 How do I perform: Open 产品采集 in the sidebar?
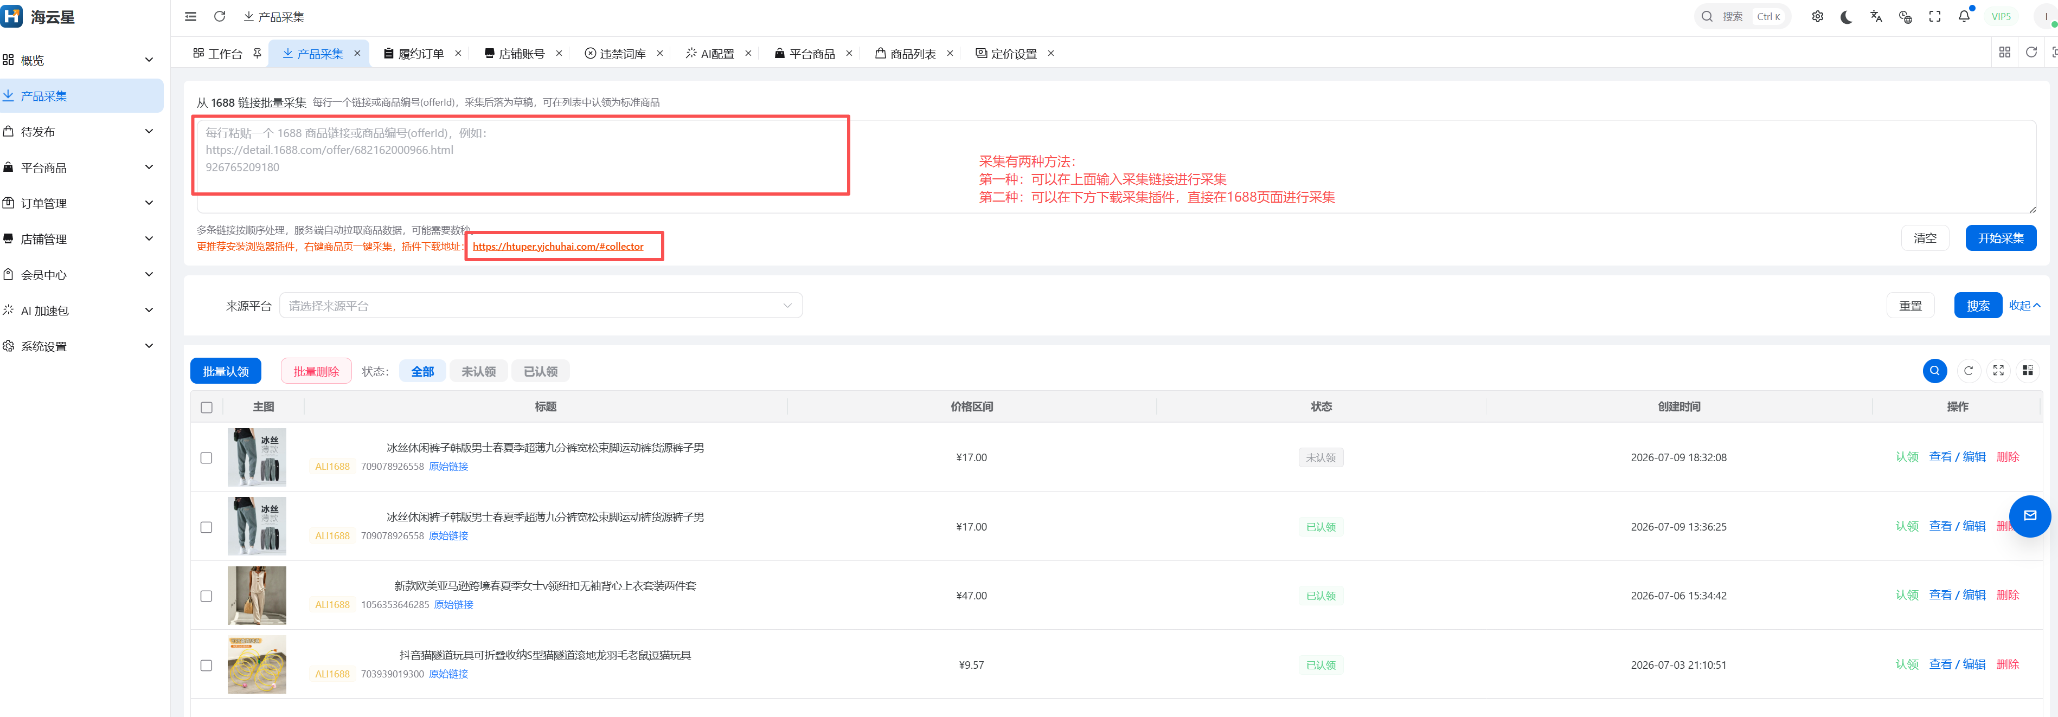81,96
